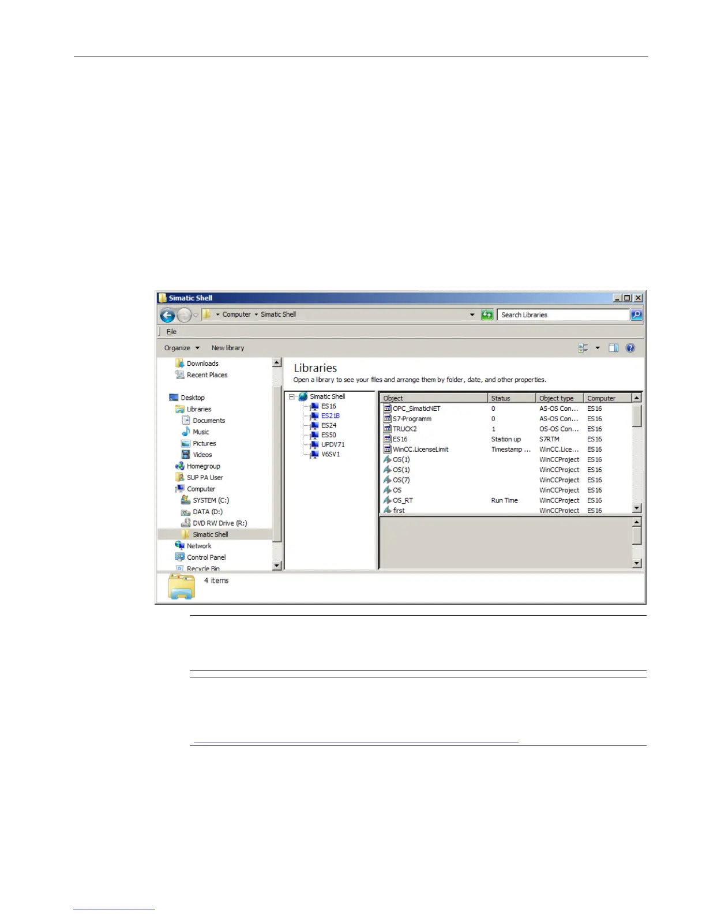Select the 'first' WinCC project row
Screen dimensions: 706x914
coord(506,510)
